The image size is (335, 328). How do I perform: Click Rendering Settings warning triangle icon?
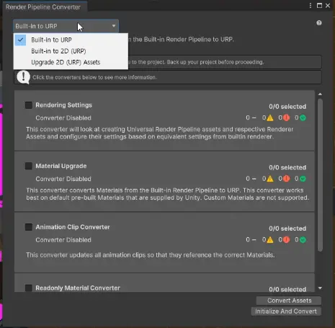tap(270, 118)
